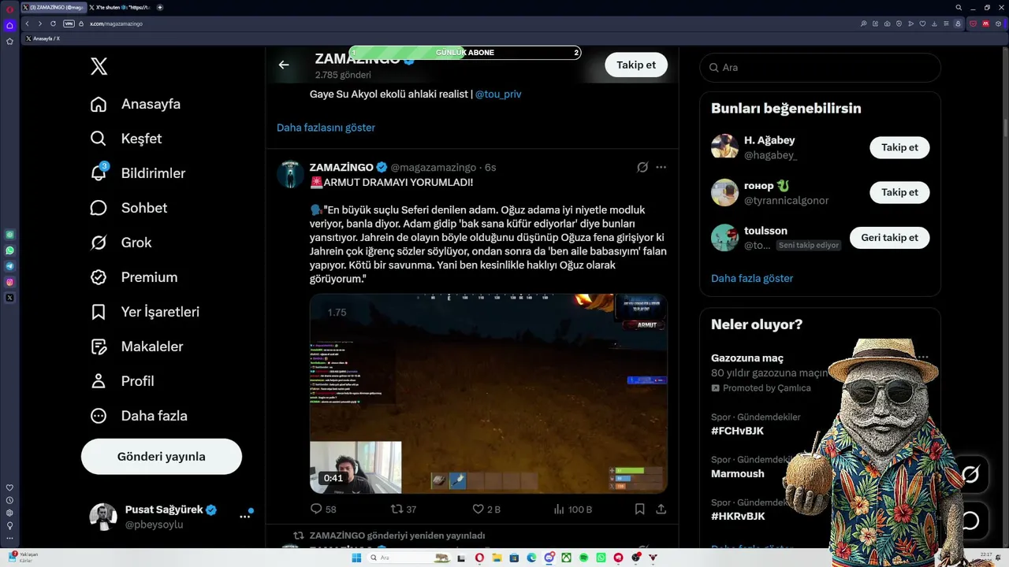Open Instagram in Opera sidebar
Image resolution: width=1009 pixels, height=567 pixels.
tap(9, 282)
